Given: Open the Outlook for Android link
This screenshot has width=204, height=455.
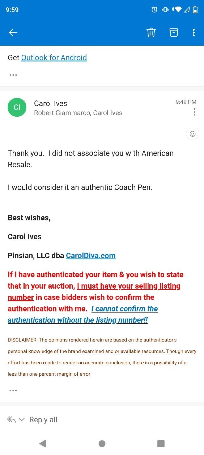Looking at the screenshot, I should pyautogui.click(x=54, y=58).
